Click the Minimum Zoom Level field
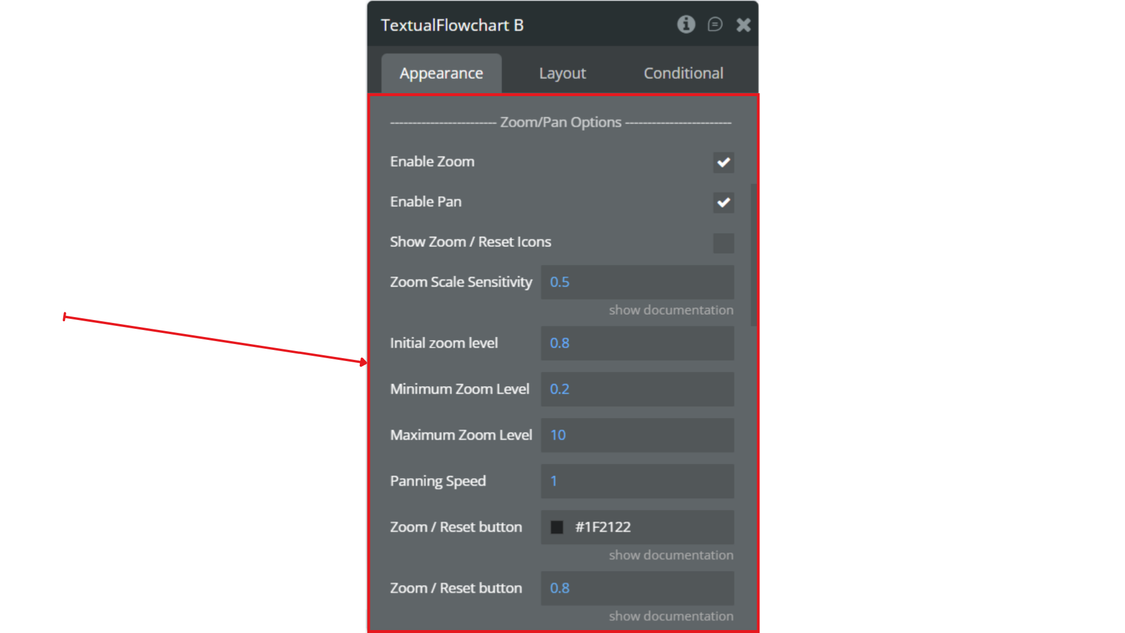This screenshot has width=1125, height=633. pyautogui.click(x=637, y=389)
